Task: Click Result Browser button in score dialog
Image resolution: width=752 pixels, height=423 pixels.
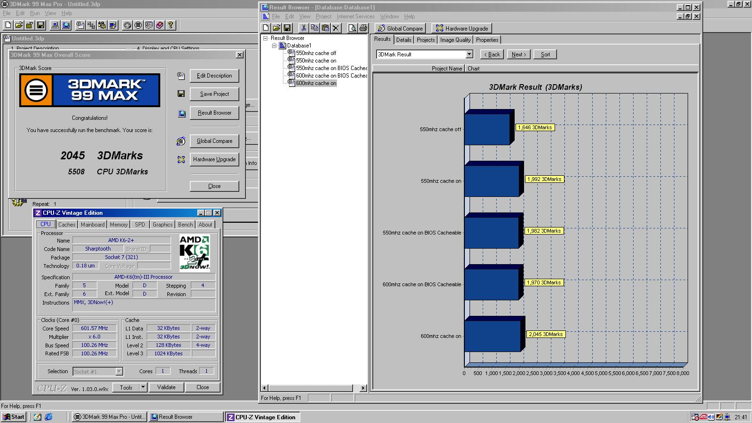Action: (214, 113)
